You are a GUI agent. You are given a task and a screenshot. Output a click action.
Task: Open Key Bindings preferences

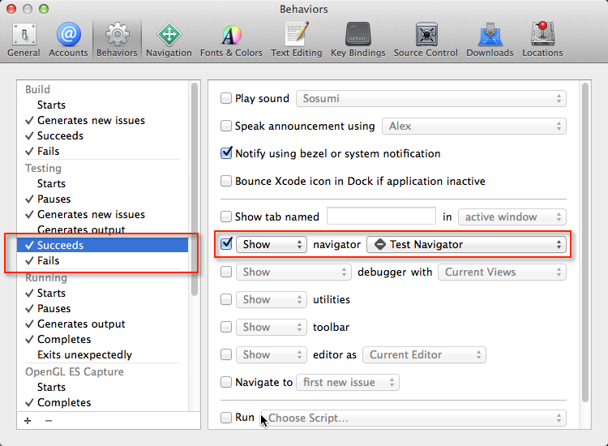click(x=358, y=39)
